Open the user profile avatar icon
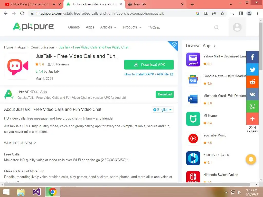This screenshot has width=263, height=197. pyautogui.click(x=237, y=27)
